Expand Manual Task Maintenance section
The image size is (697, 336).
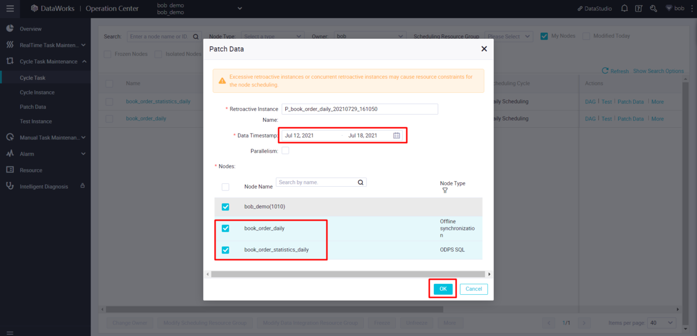[x=83, y=138]
